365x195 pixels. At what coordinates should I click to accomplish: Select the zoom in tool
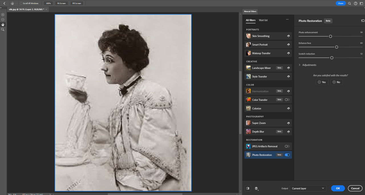(x=3, y=14)
